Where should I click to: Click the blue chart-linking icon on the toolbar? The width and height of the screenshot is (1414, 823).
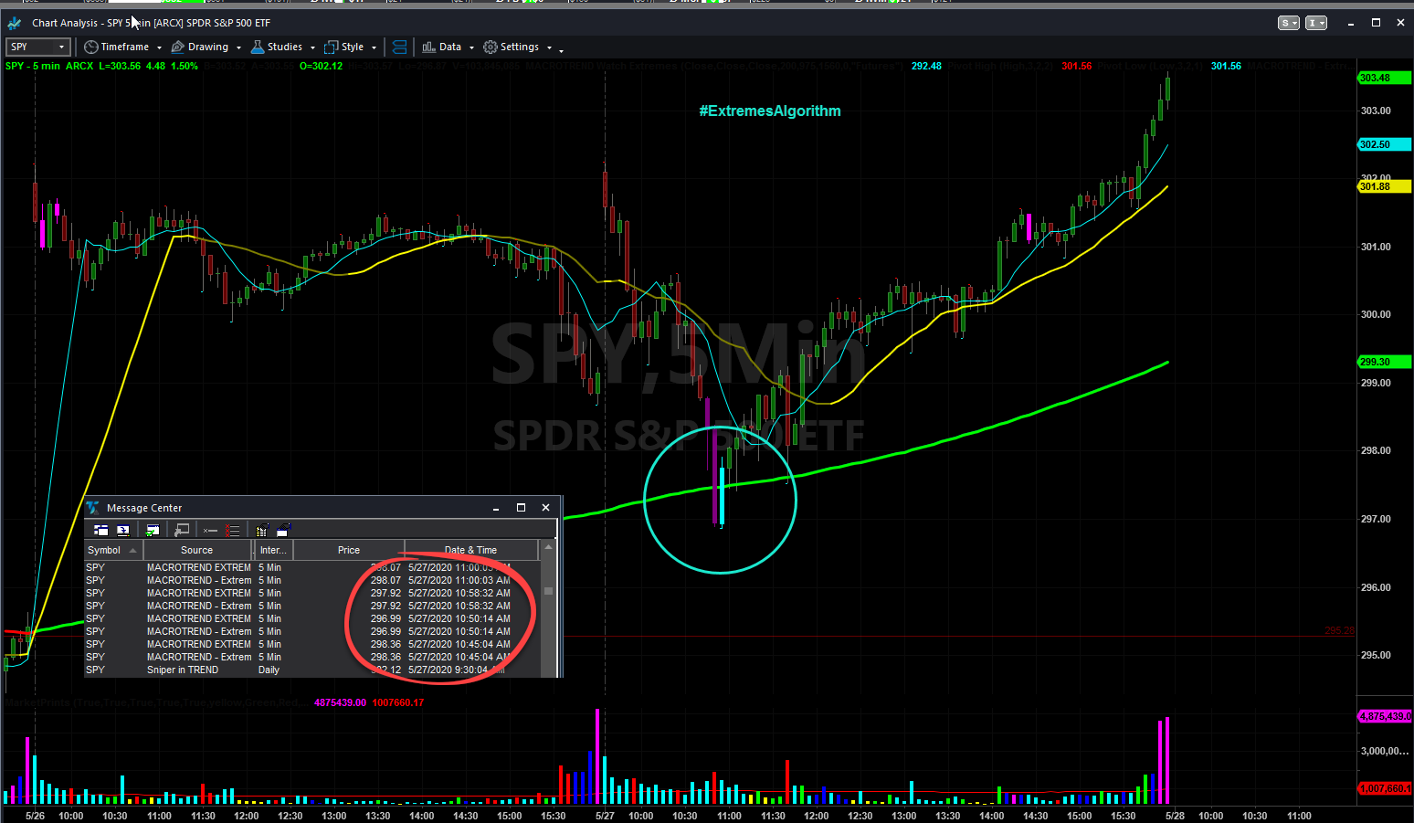coord(399,47)
